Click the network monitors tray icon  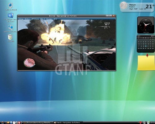[144, 122]
